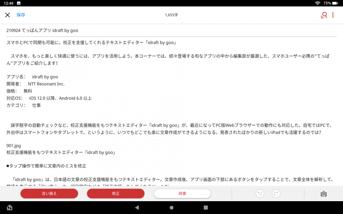Show the keyboard with the keyboard icon
The image size is (343, 214).
click(324, 194)
